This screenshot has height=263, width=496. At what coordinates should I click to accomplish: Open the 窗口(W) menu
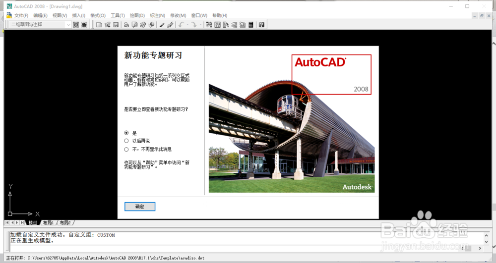pos(199,15)
